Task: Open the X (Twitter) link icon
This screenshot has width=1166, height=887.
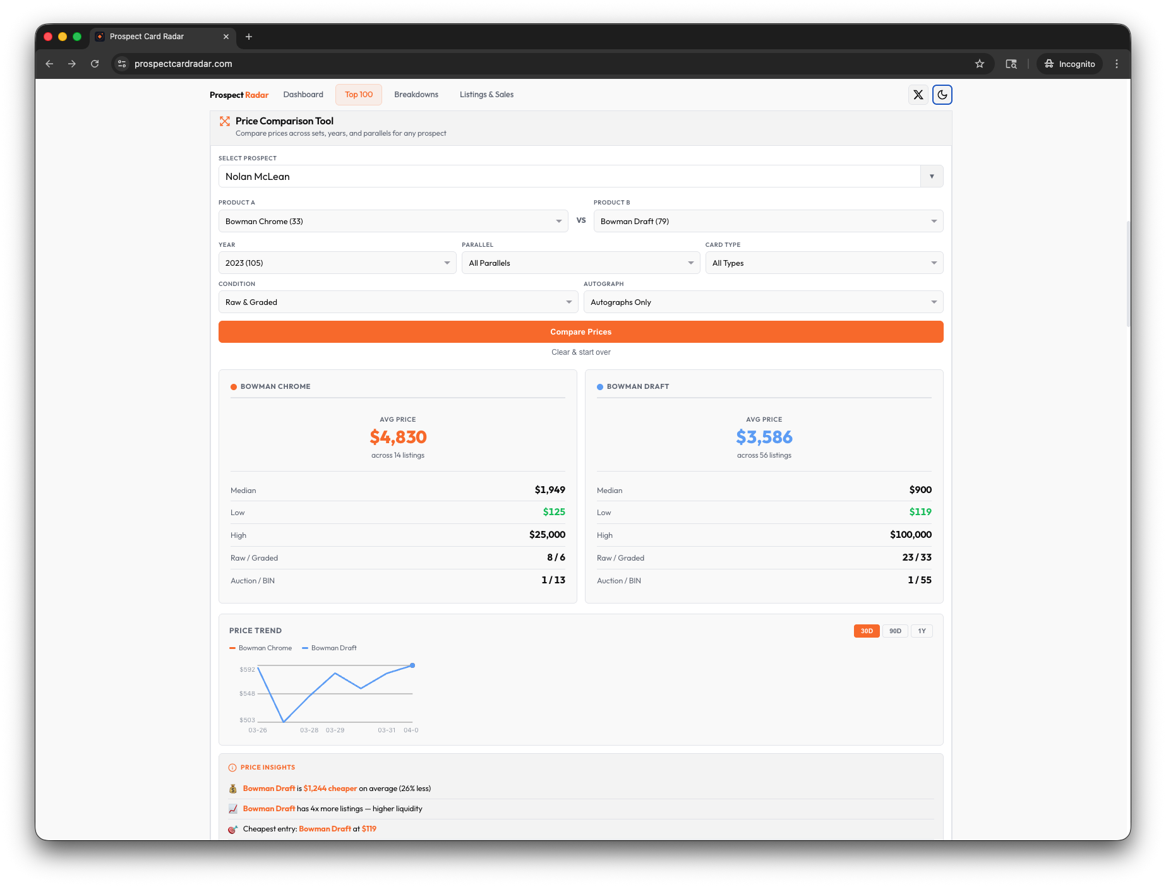Action: [x=918, y=95]
